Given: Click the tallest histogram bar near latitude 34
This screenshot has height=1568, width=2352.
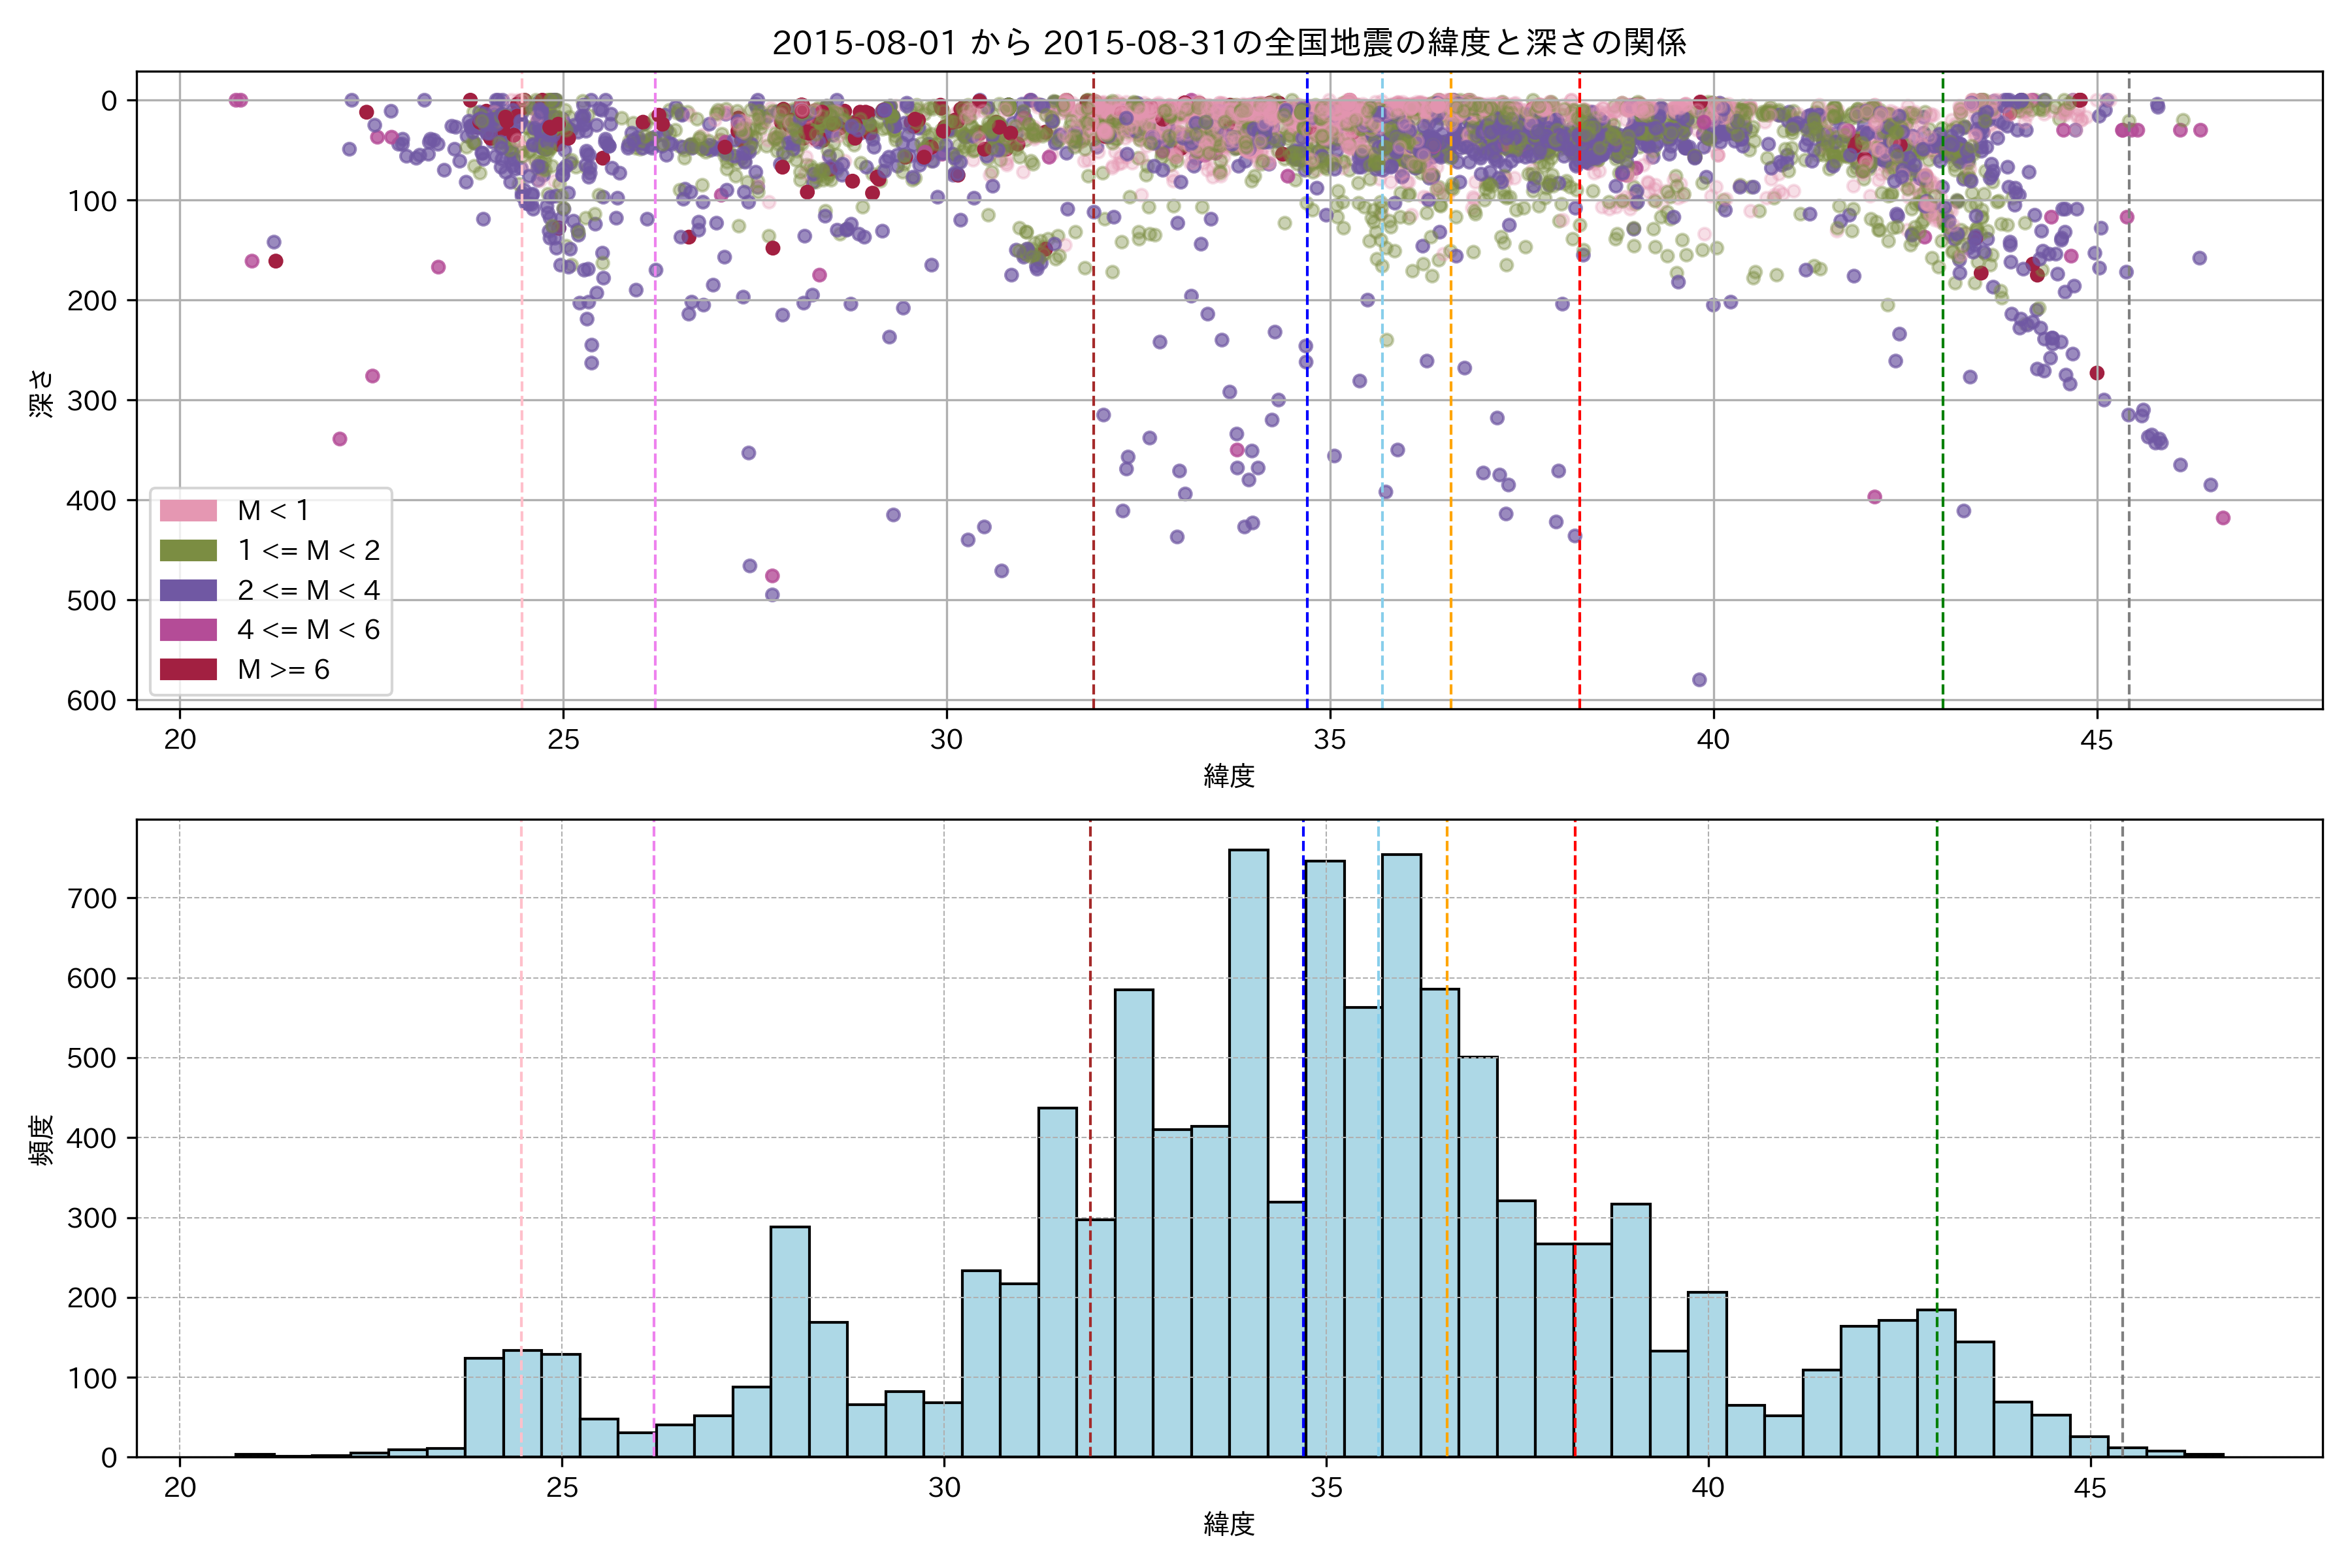Looking at the screenshot, I should pos(1248,1150).
